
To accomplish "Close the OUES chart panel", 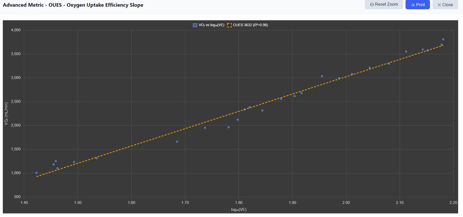I will [445, 5].
